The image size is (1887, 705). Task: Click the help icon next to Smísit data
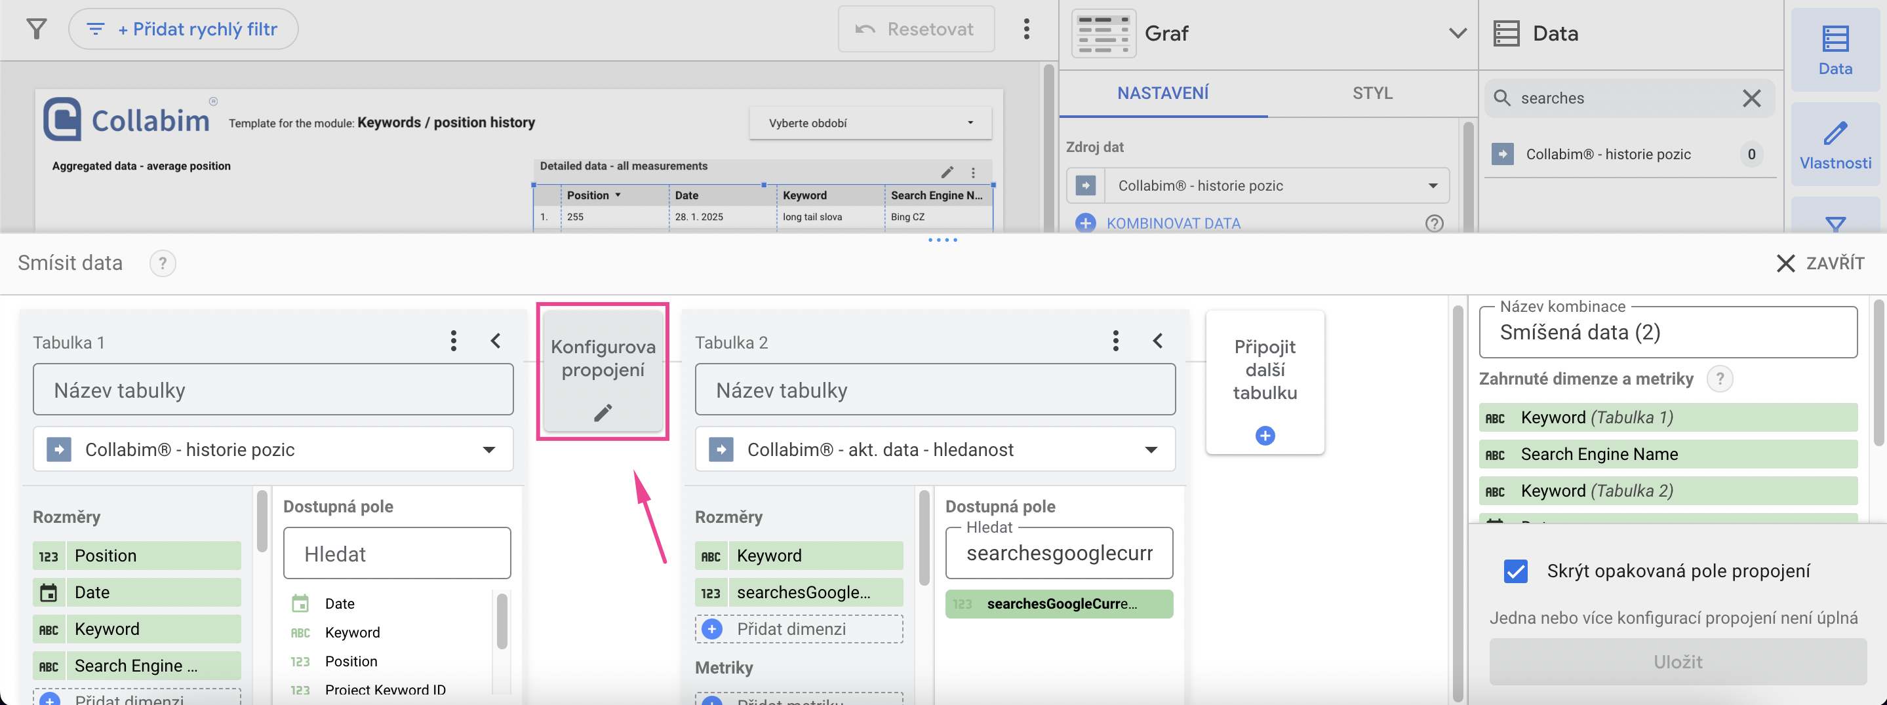[x=163, y=263]
